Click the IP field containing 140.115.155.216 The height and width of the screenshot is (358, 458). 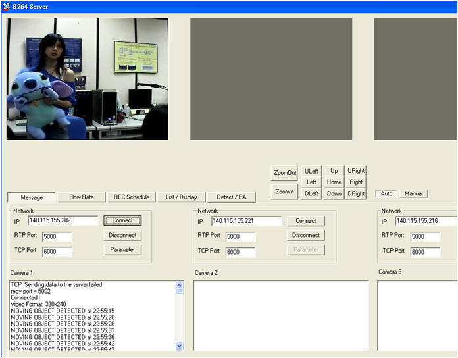coord(426,221)
